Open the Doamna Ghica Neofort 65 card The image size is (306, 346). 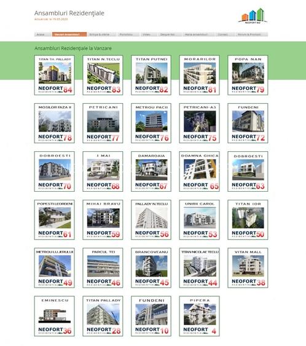click(200, 171)
